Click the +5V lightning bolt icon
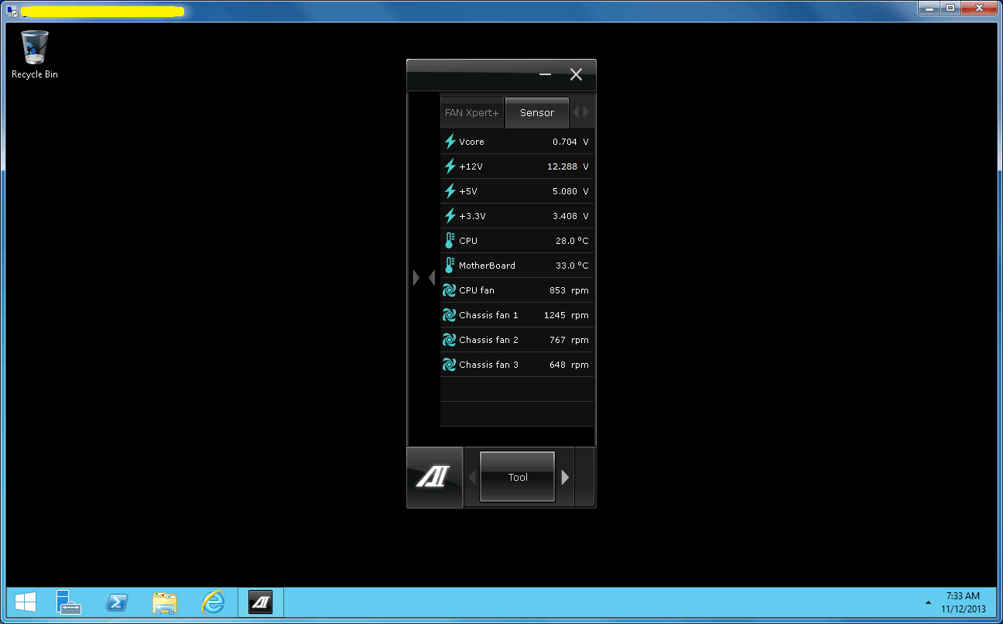Viewport: 1003px width, 624px height. click(x=450, y=191)
